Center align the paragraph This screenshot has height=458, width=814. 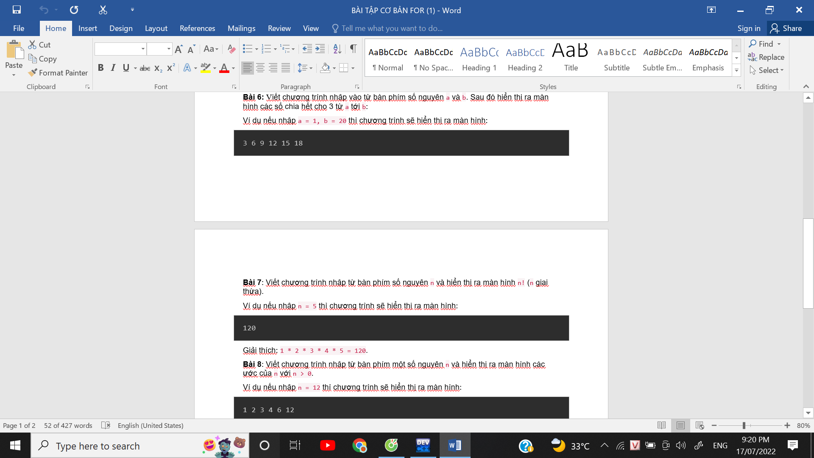[260, 68]
